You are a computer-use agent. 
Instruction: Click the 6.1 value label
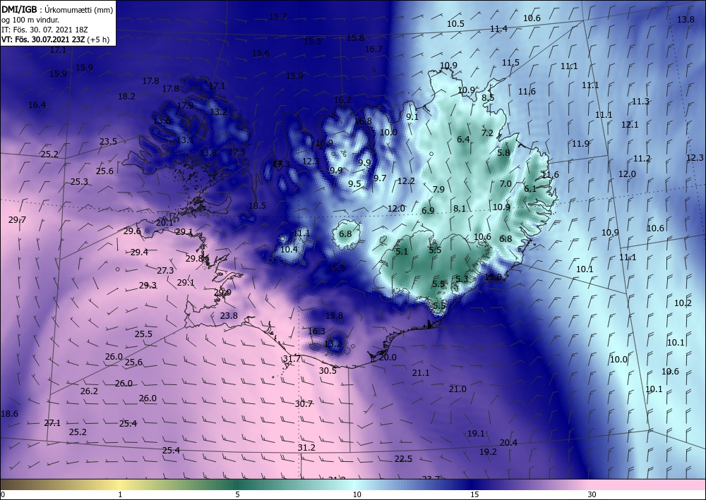point(530,189)
